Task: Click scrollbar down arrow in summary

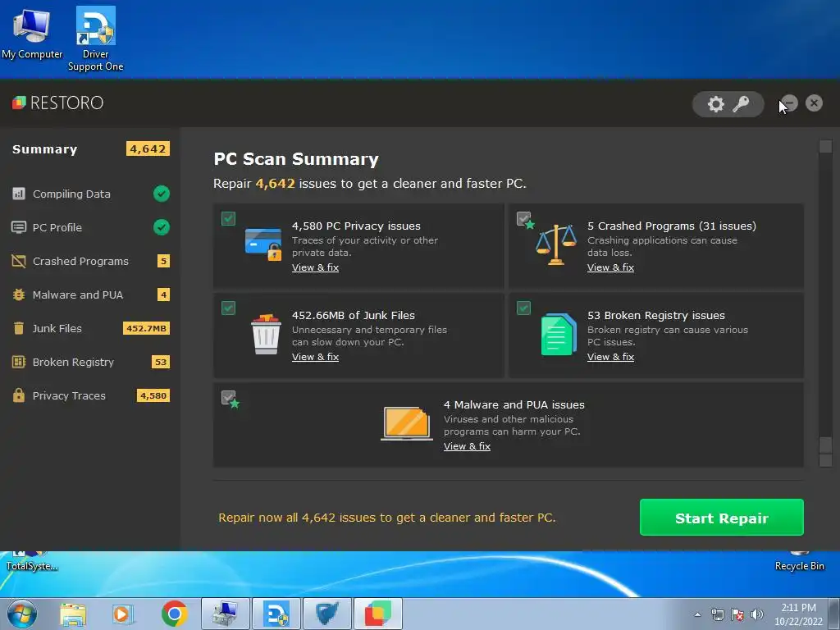Action: 825,461
